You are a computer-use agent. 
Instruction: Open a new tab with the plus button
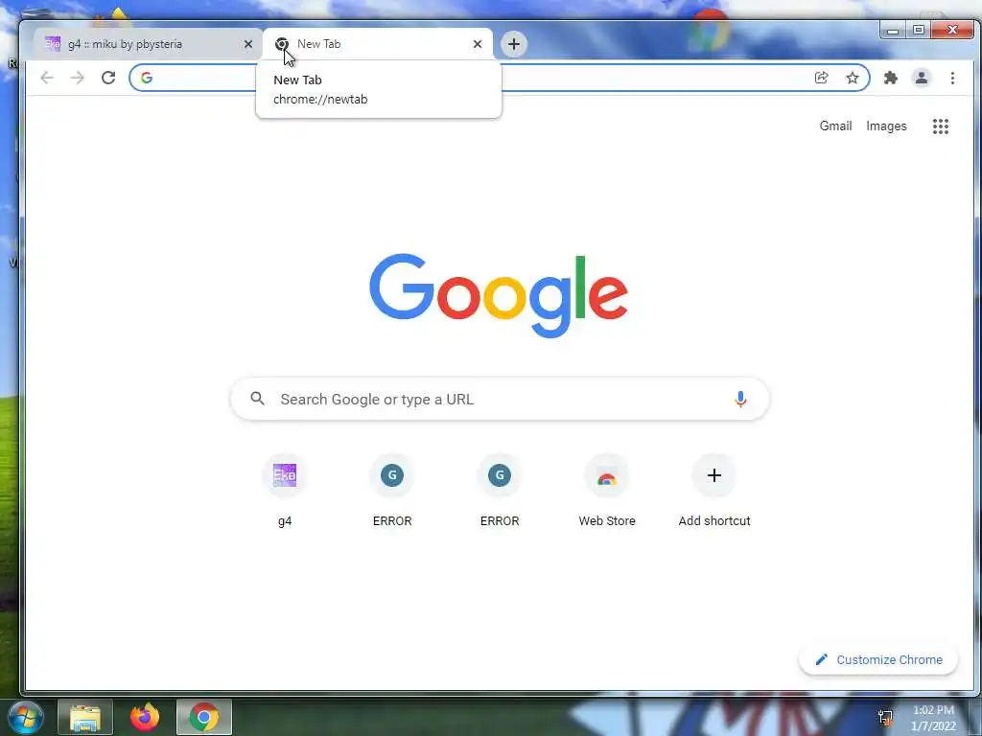(x=514, y=44)
